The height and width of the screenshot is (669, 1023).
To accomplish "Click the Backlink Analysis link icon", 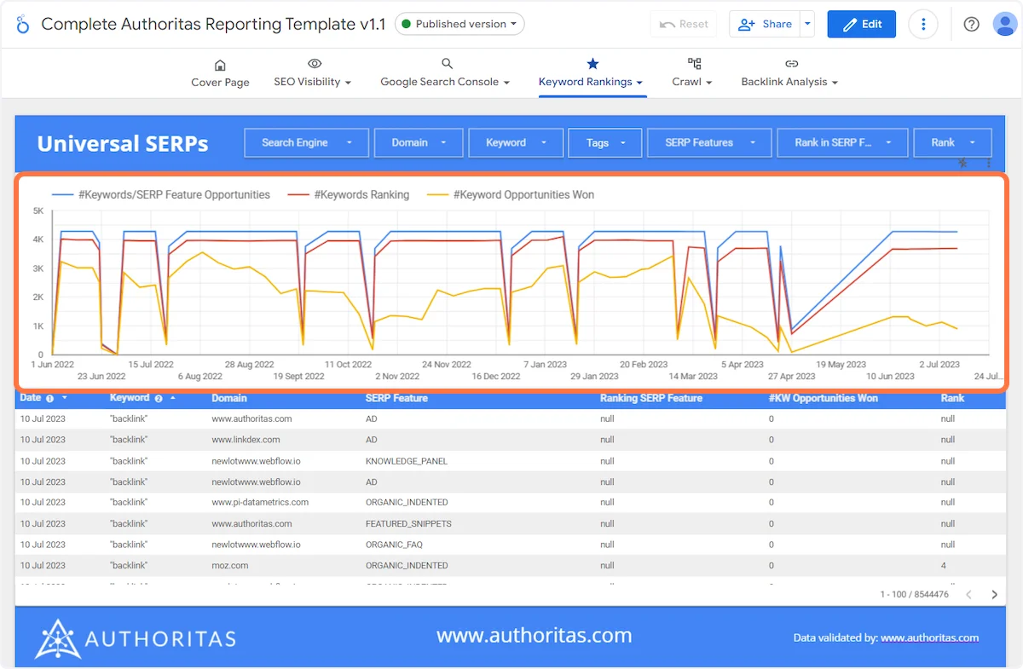I will (791, 64).
